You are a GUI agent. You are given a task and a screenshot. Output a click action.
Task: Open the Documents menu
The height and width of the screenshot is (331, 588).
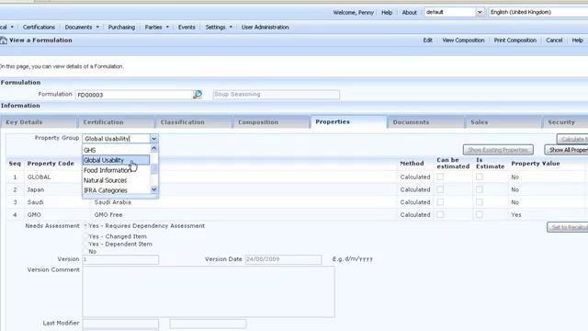point(82,27)
